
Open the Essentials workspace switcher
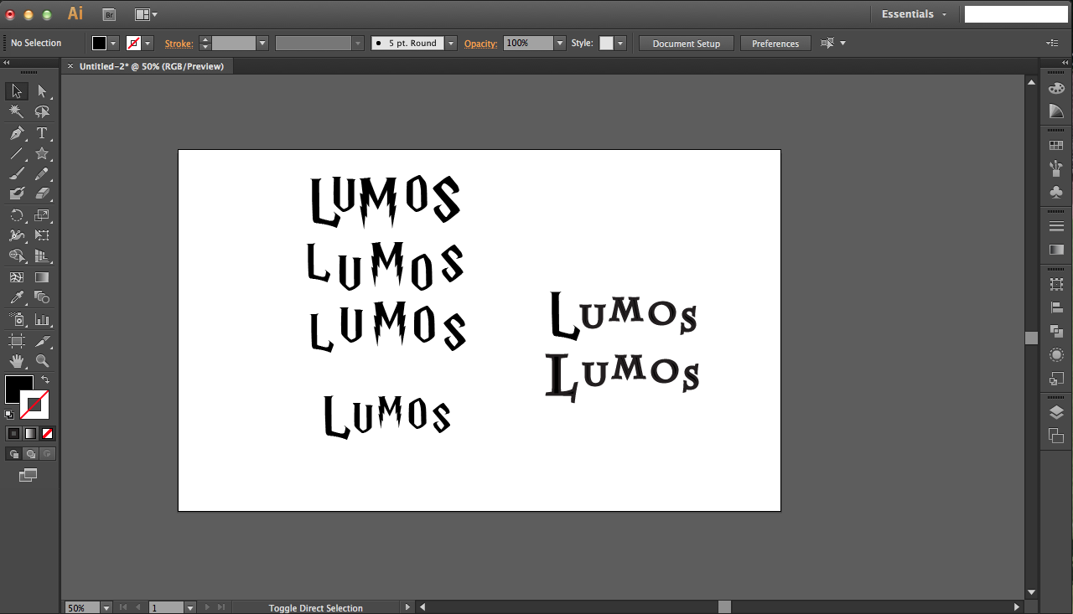[x=914, y=14]
